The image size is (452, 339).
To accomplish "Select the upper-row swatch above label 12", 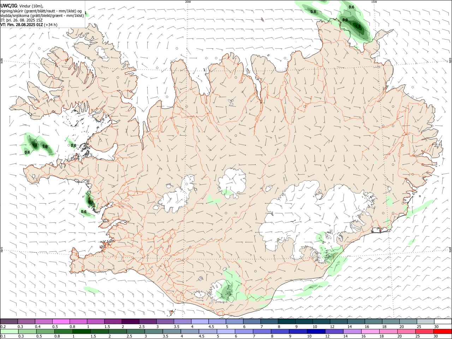I will pos(338,321).
